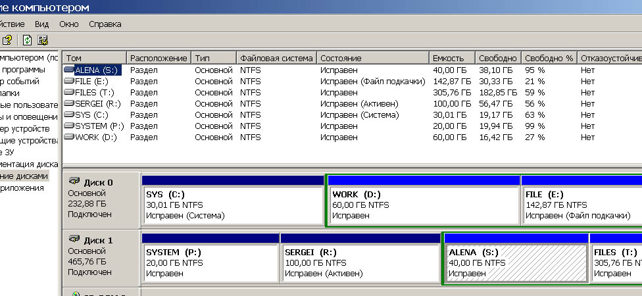Click the green Refresh toolbar icon

27,40
